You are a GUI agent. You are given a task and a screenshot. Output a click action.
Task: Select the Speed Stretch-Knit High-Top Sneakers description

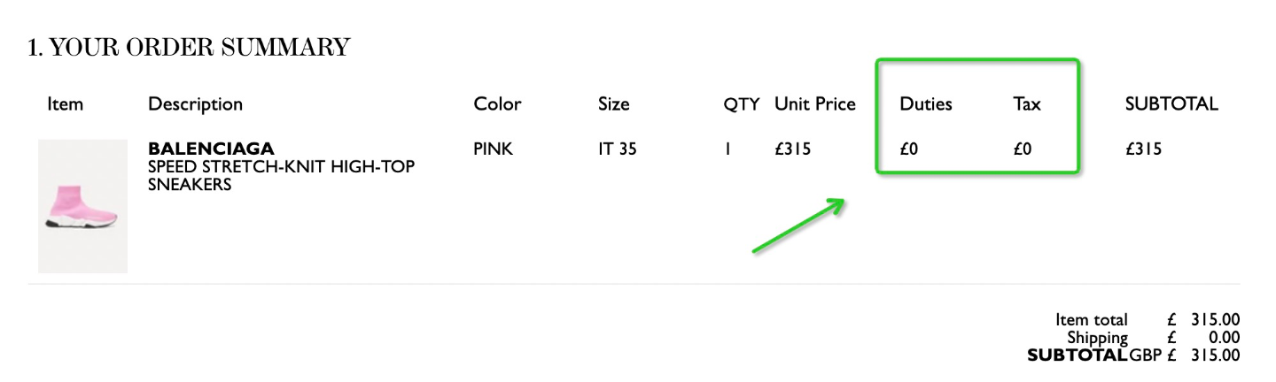click(x=281, y=175)
